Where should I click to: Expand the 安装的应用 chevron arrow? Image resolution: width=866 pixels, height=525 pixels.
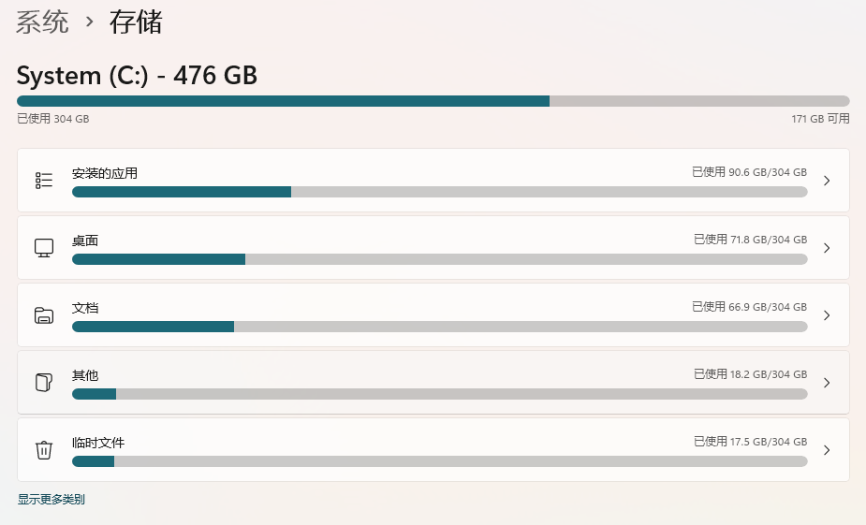pyautogui.click(x=827, y=181)
